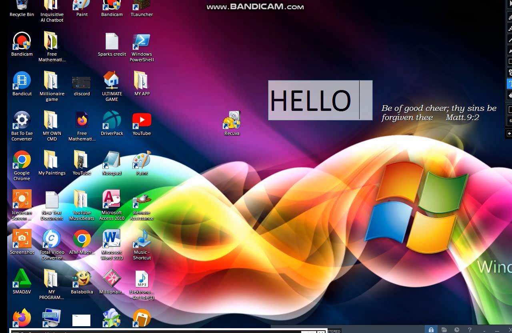Open the Sparks credit text file
This screenshot has width=512, height=333.
point(112,45)
